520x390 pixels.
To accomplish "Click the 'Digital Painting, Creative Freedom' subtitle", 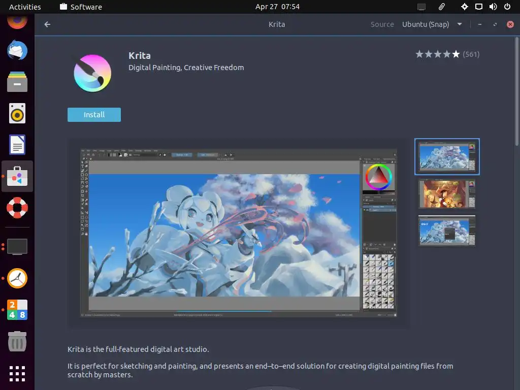I will 186,68.
